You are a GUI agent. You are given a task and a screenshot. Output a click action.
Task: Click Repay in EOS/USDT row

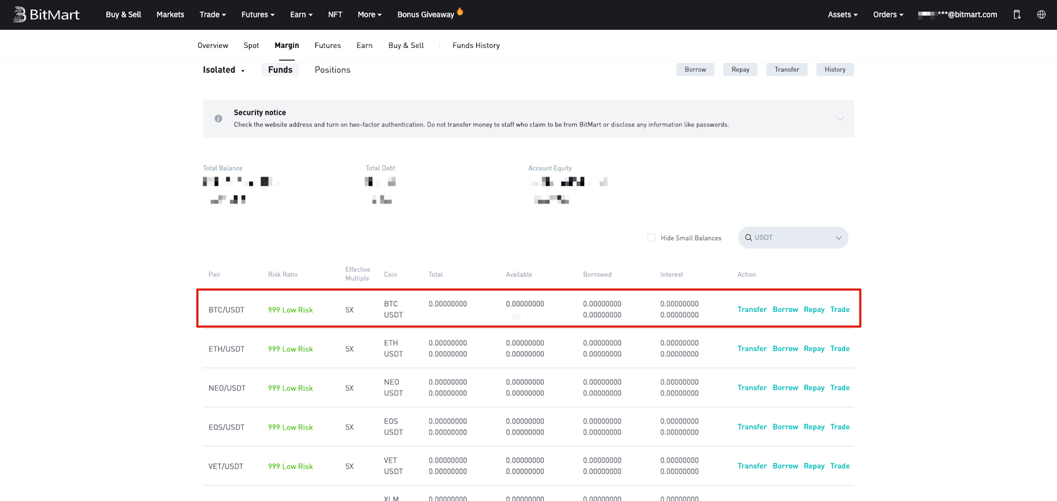pyautogui.click(x=814, y=427)
